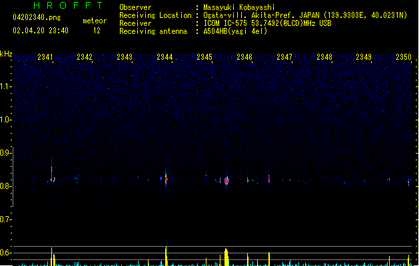Click the 2345 time marker
The height and width of the screenshot is (266, 419).
click(x=205, y=57)
